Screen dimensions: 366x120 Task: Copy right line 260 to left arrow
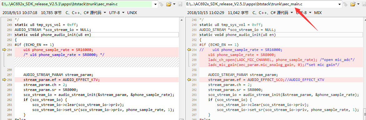pos(189,80)
